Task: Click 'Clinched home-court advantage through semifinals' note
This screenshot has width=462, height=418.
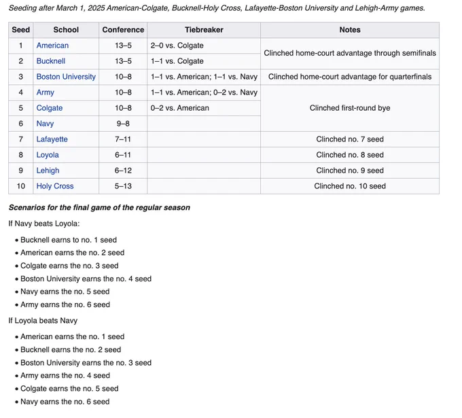Action: point(350,53)
